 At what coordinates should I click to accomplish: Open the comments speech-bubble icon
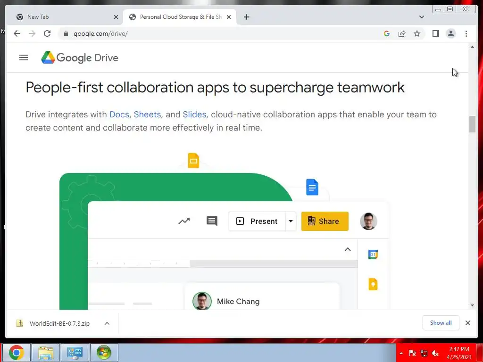[212, 221]
